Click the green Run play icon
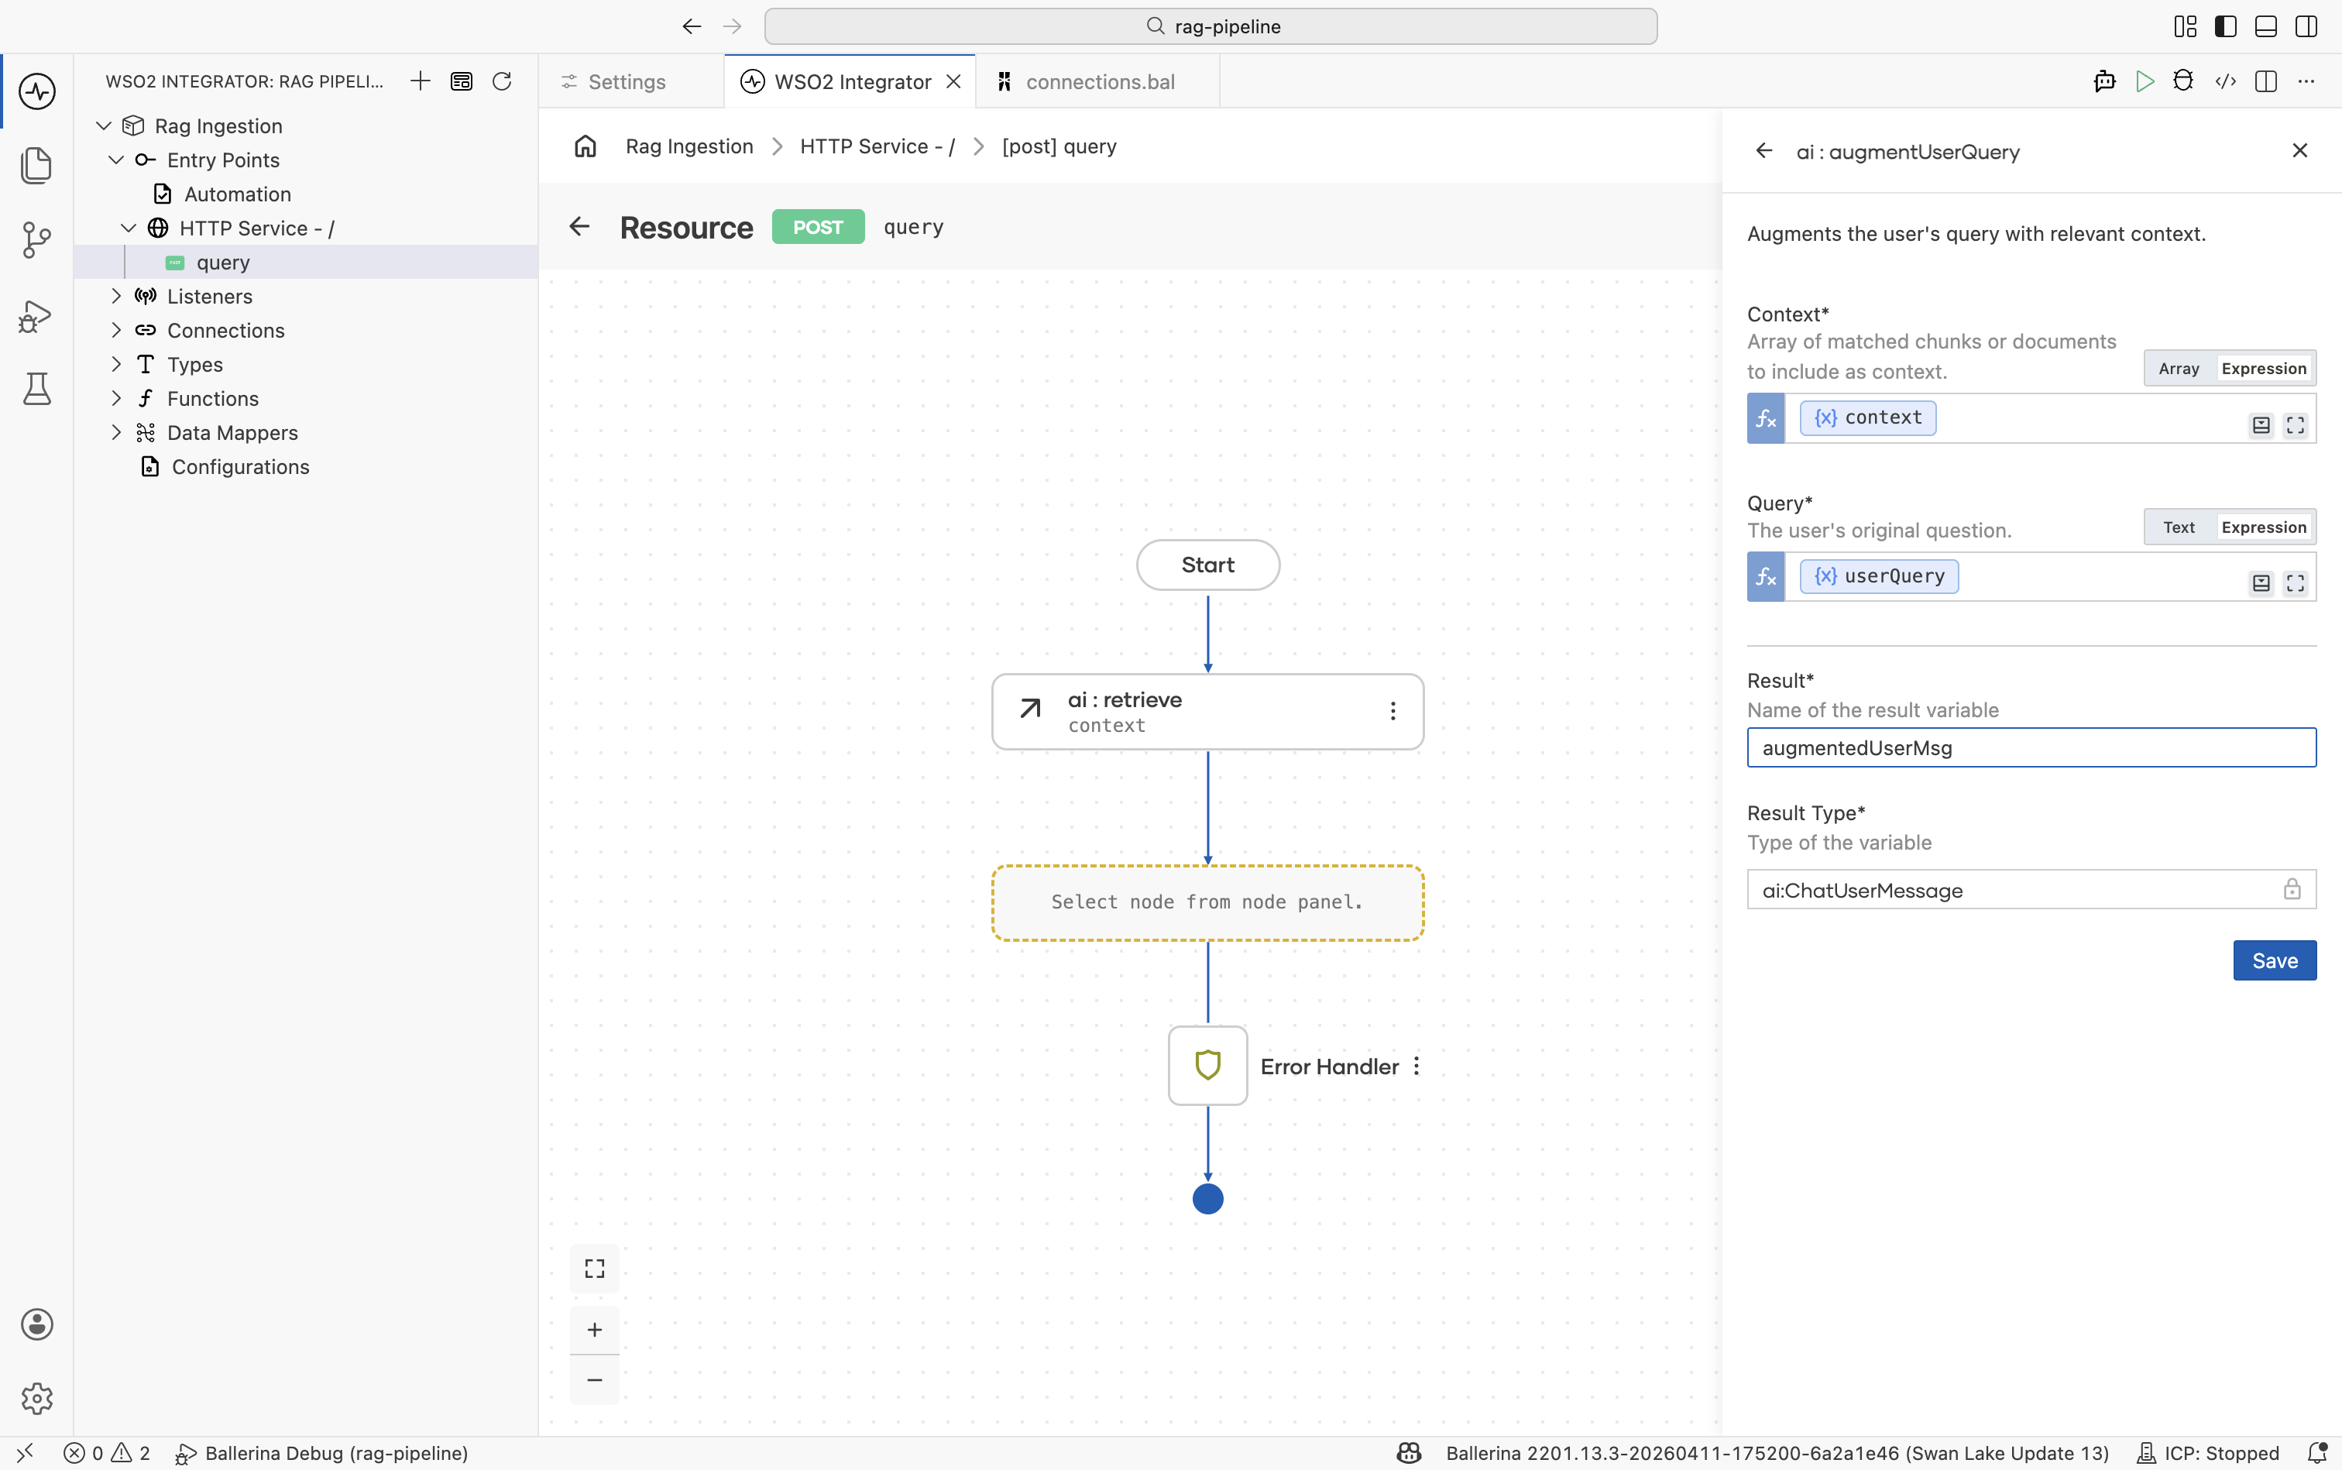This screenshot has height=1470, width=2342. click(2145, 81)
